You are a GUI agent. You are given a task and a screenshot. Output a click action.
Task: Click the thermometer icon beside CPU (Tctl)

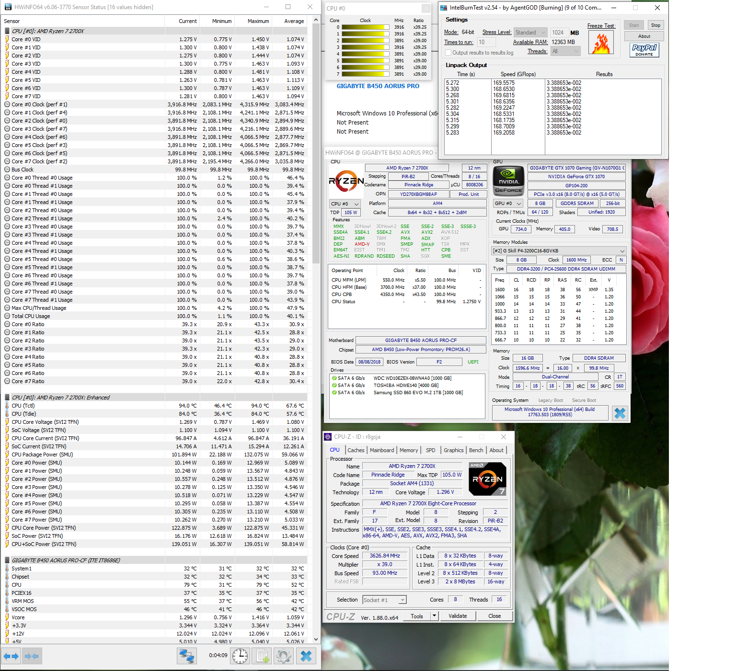click(7, 406)
